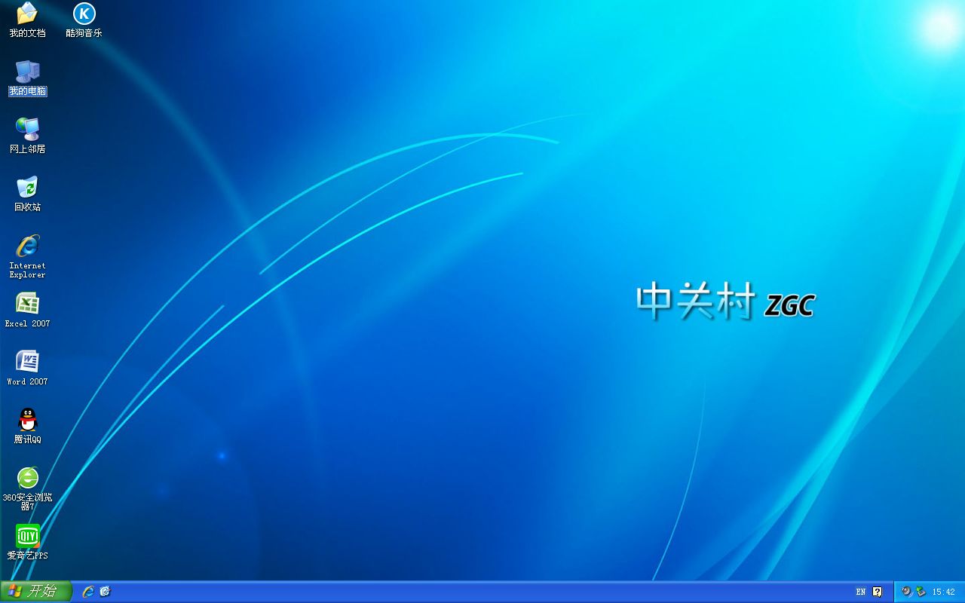Screen dimensions: 965x603
Task: Open Kugou Music from the desktop
Action: click(x=84, y=19)
